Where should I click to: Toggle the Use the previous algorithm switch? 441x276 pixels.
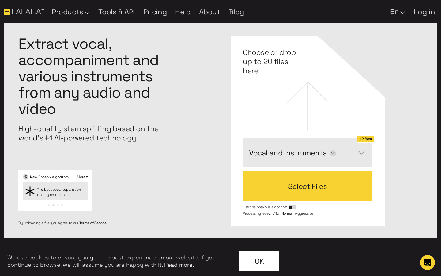tap(292, 207)
